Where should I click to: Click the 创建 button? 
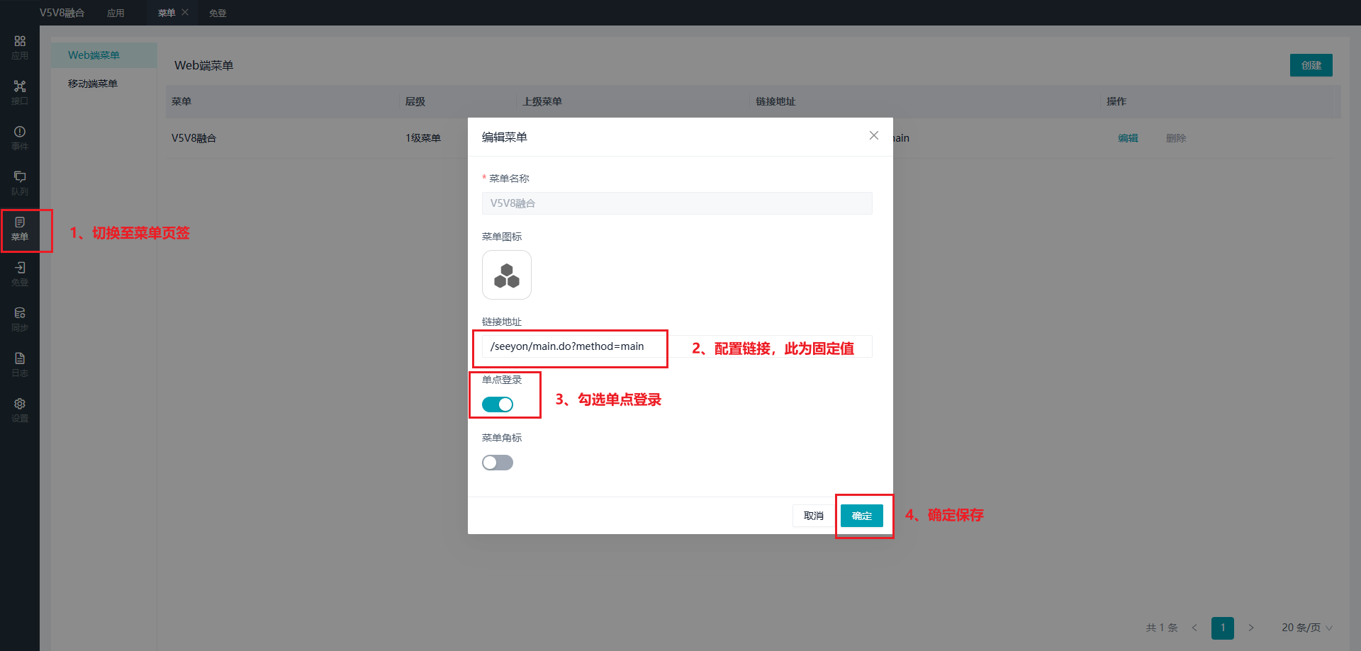coord(1311,65)
